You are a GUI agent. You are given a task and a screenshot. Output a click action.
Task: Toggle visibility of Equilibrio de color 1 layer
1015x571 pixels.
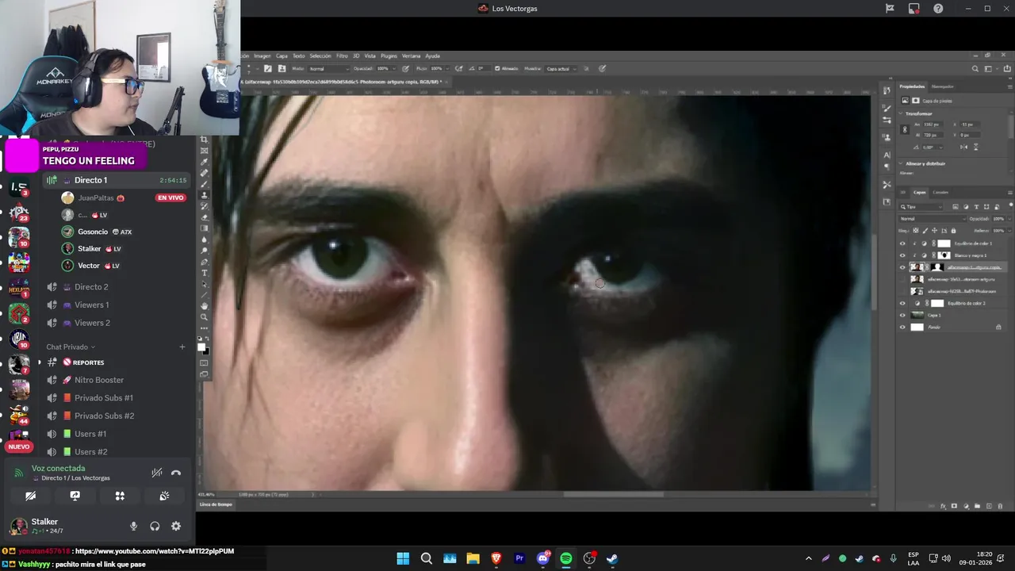(x=902, y=243)
